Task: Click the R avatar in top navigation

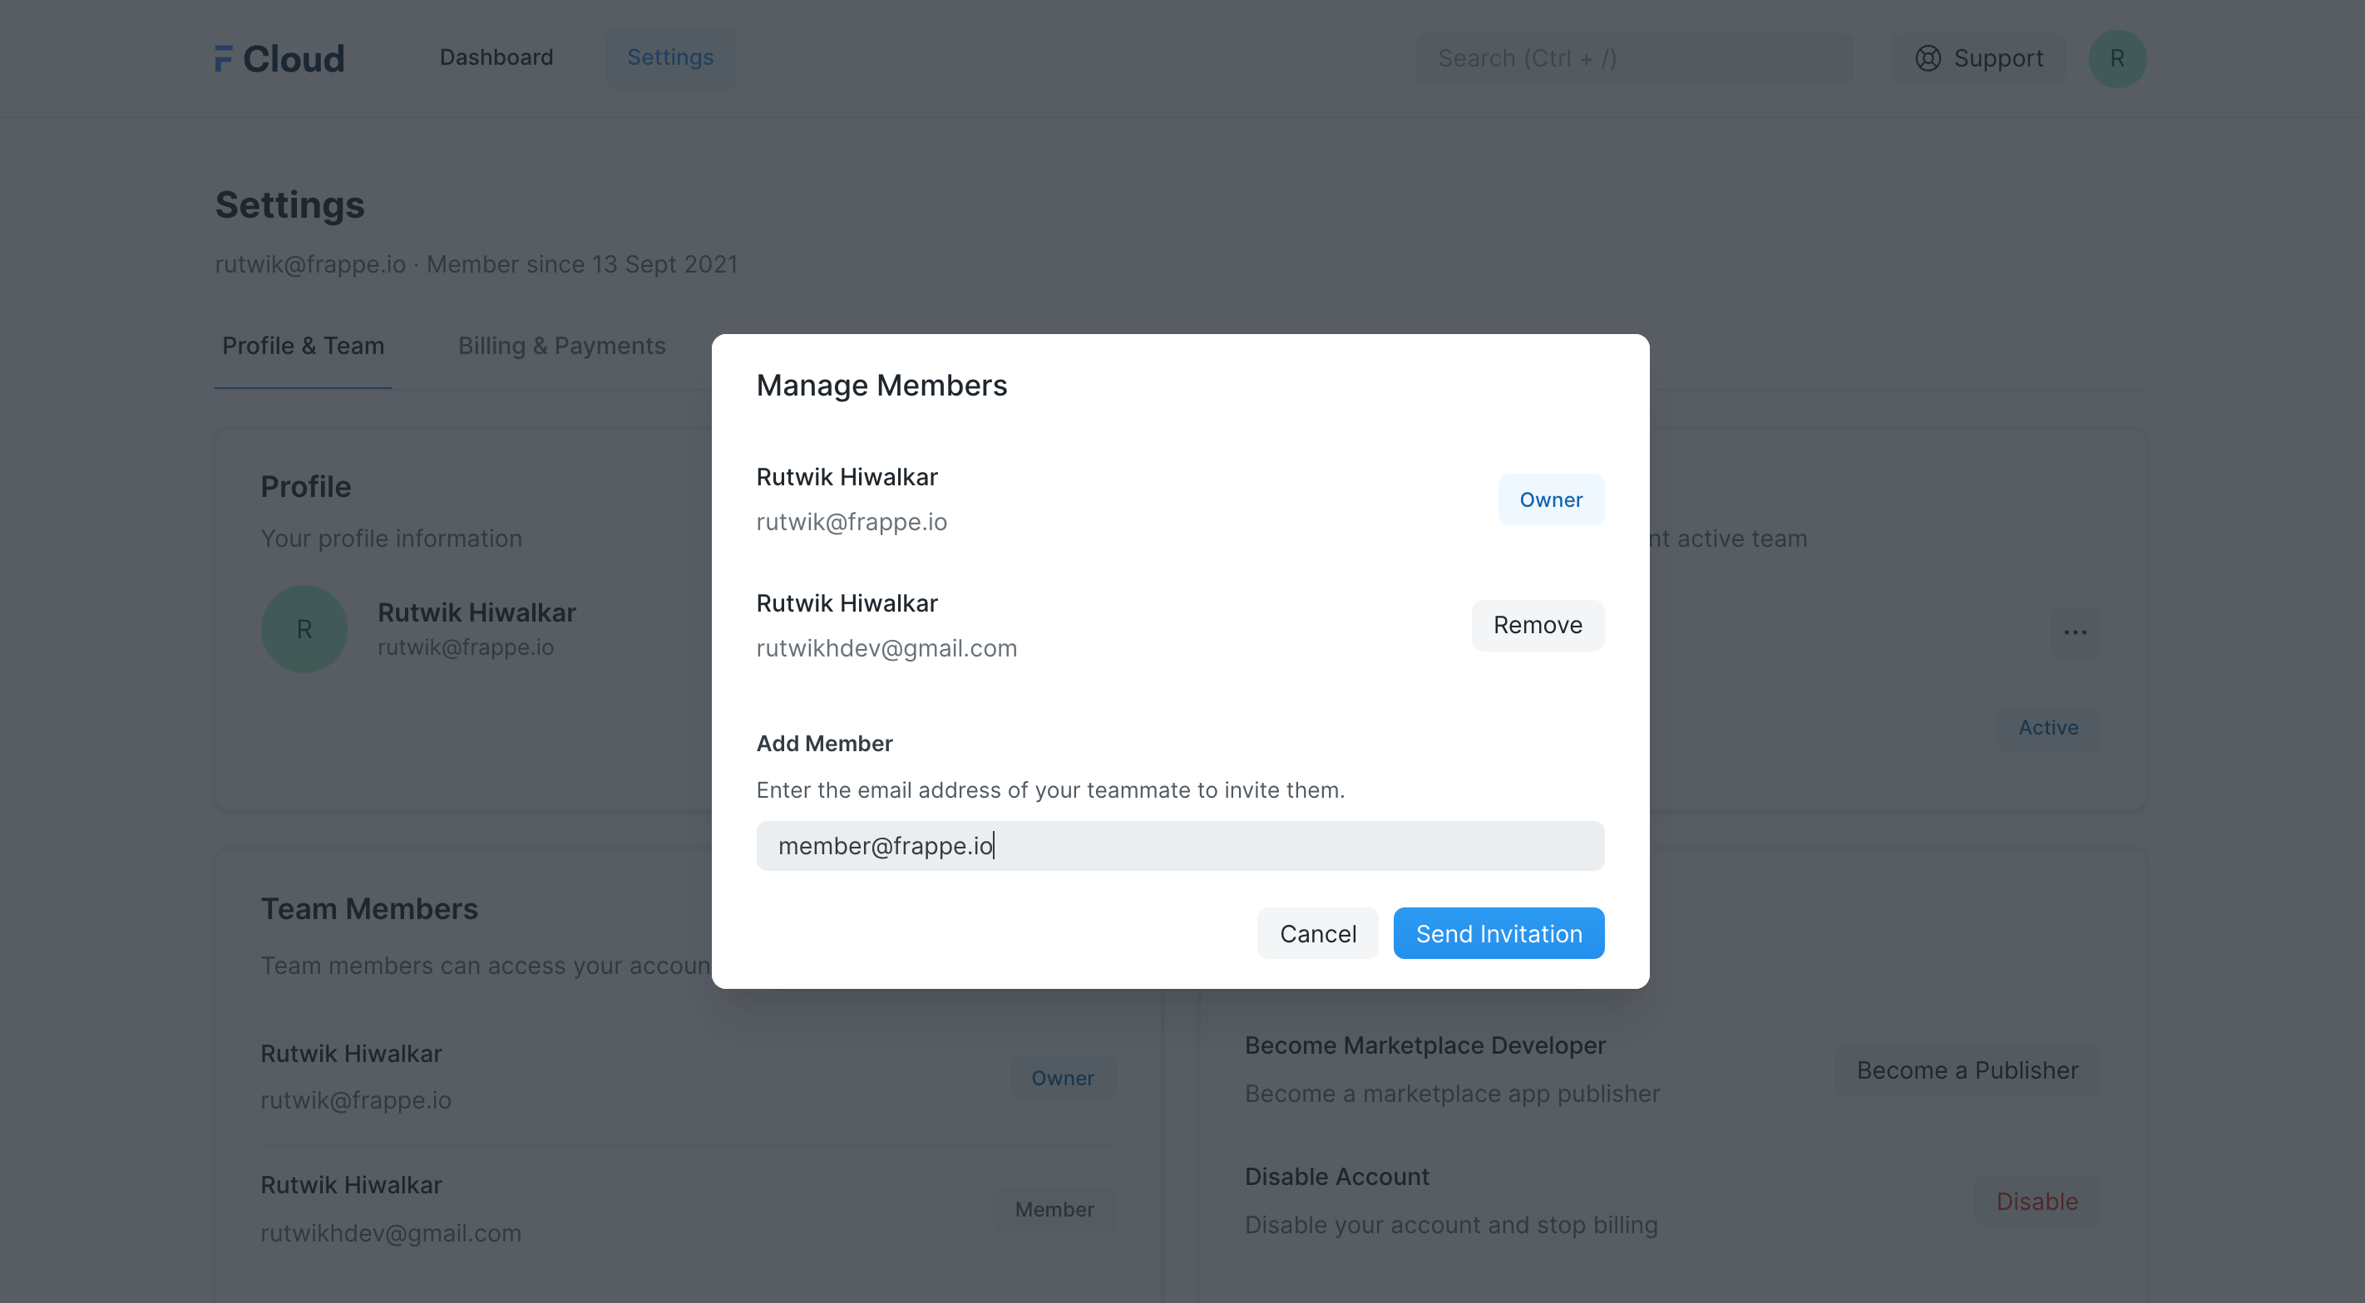Action: click(x=2116, y=59)
